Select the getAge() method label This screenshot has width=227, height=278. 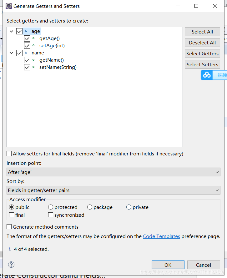coord(49,38)
